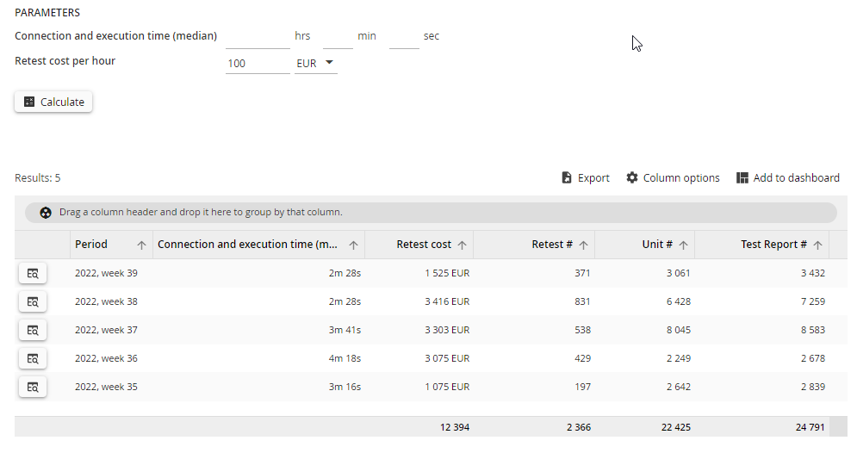This screenshot has height=453, width=857.
Task: Open details for 2022, week 39 row
Action: tap(33, 273)
